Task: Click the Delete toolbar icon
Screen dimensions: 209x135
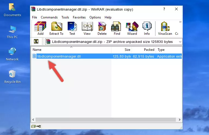Action: pos(102,29)
